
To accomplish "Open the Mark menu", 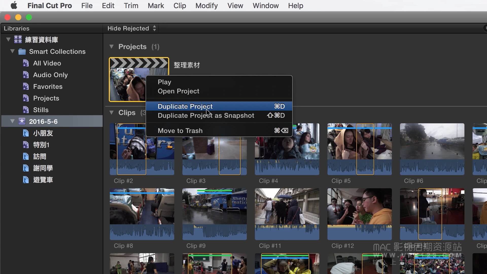I will [x=156, y=6].
